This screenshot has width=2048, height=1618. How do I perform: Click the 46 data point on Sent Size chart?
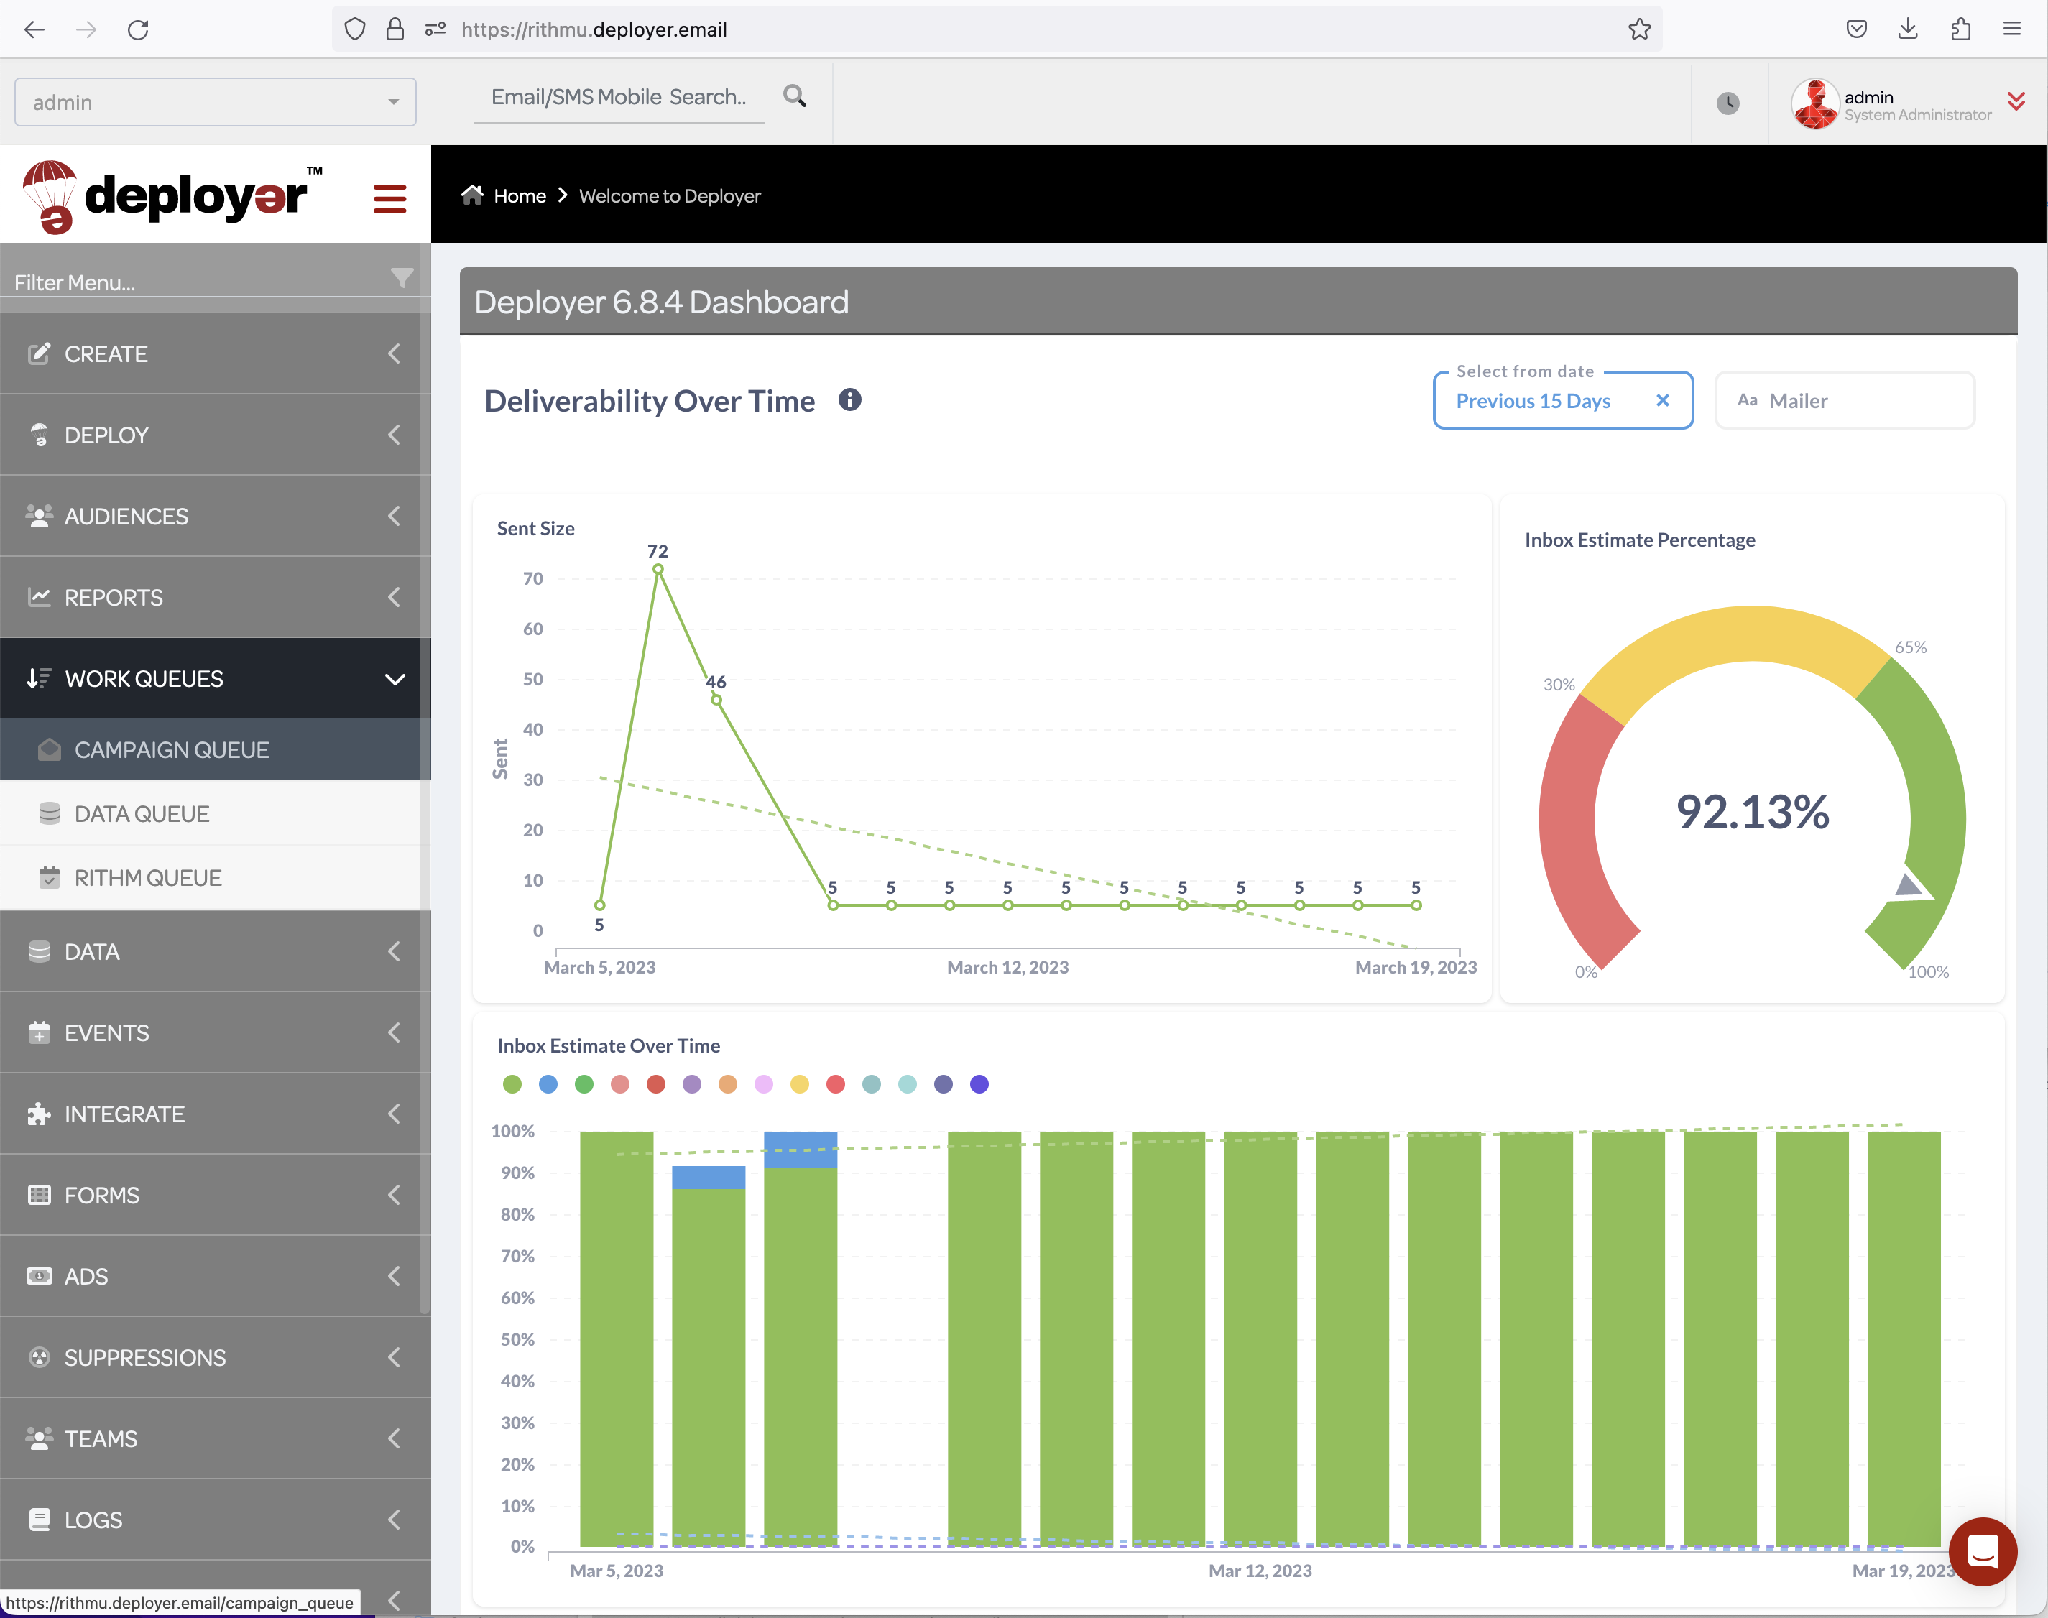click(716, 700)
